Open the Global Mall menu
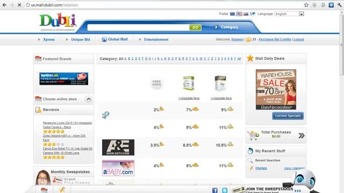Screen dimensions: 344x193 pos(118,39)
